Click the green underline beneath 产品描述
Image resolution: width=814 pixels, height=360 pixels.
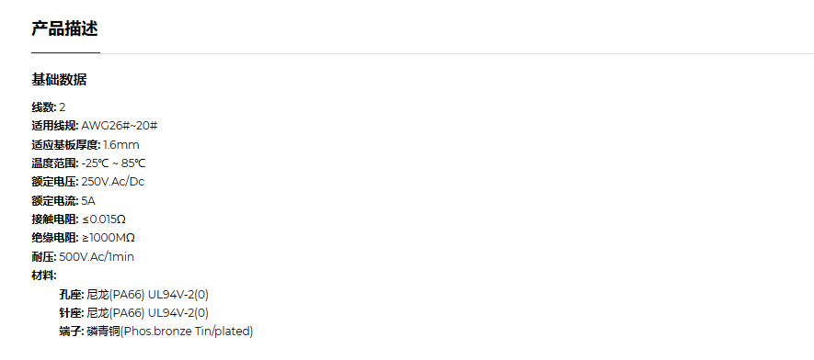point(65,53)
